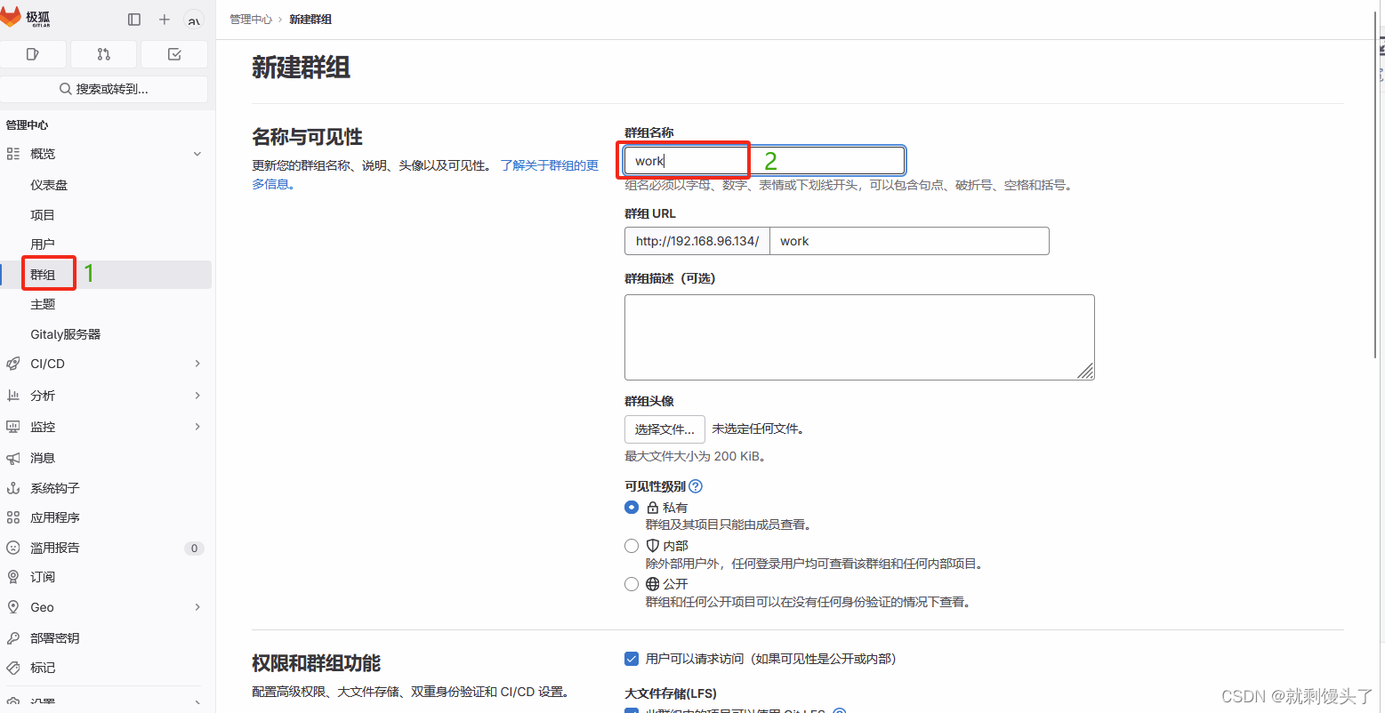Open the user avatar menu
The image size is (1385, 713).
194,20
